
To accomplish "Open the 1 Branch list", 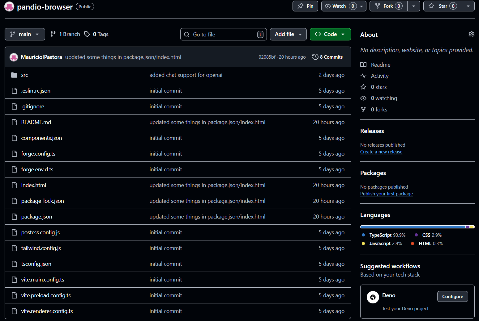I will click(x=66, y=34).
